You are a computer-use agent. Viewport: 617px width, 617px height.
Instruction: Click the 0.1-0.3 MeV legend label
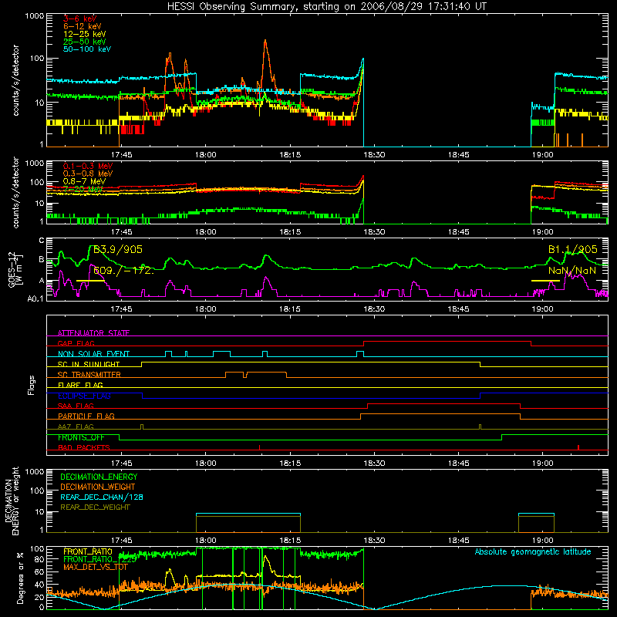point(88,166)
